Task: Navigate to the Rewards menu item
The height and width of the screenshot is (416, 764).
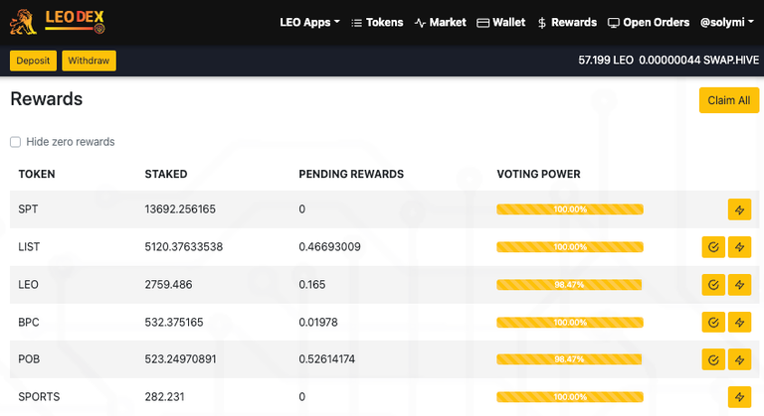Action: click(567, 23)
